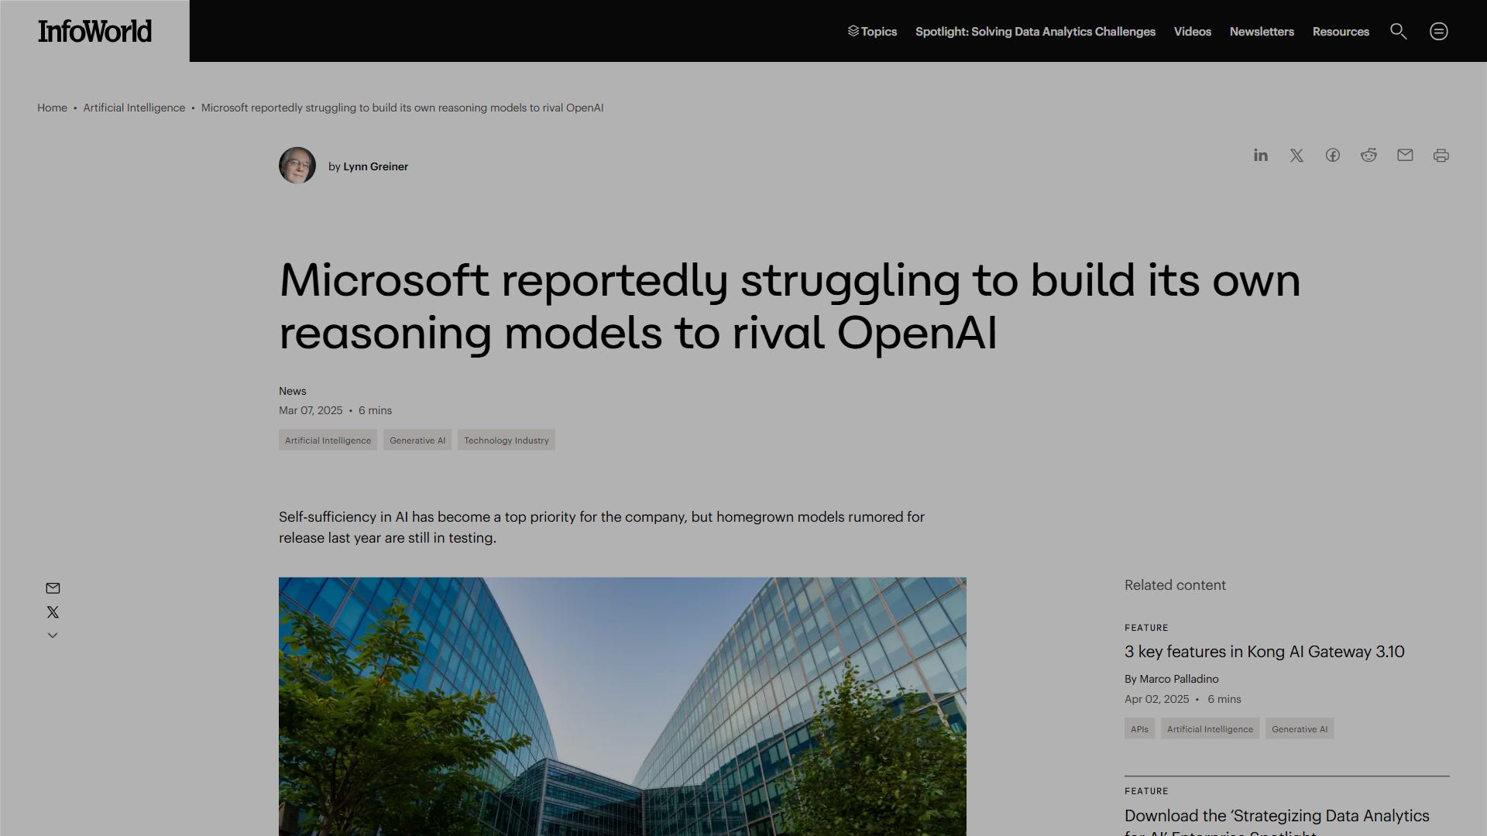Open the glass building hero image
The image size is (1487, 836).
(x=623, y=706)
